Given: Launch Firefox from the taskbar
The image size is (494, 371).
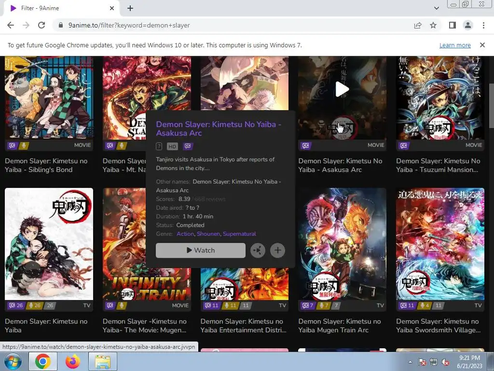Looking at the screenshot, I should point(73,361).
